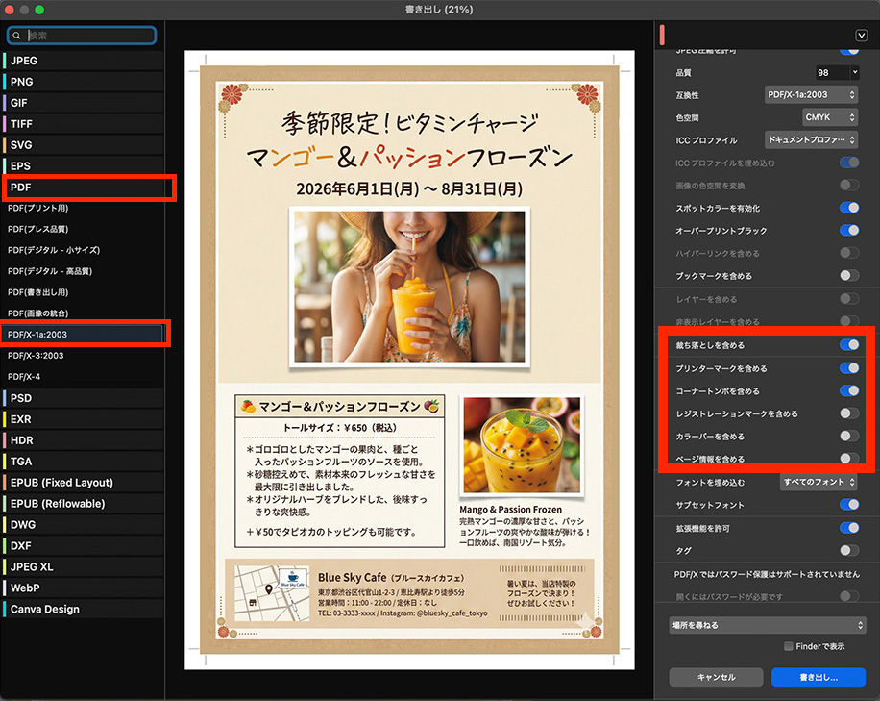Enable レジストレーションマークを含める switch
Screen dimensions: 880x701
point(848,413)
